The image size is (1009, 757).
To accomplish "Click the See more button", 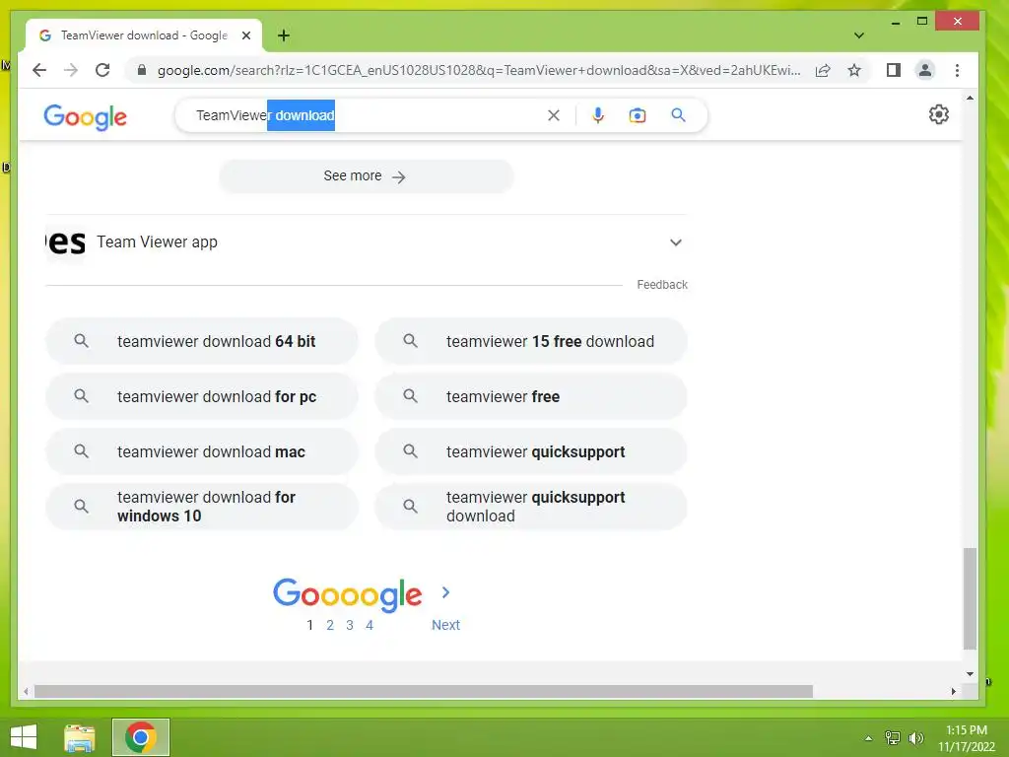I will (x=366, y=176).
